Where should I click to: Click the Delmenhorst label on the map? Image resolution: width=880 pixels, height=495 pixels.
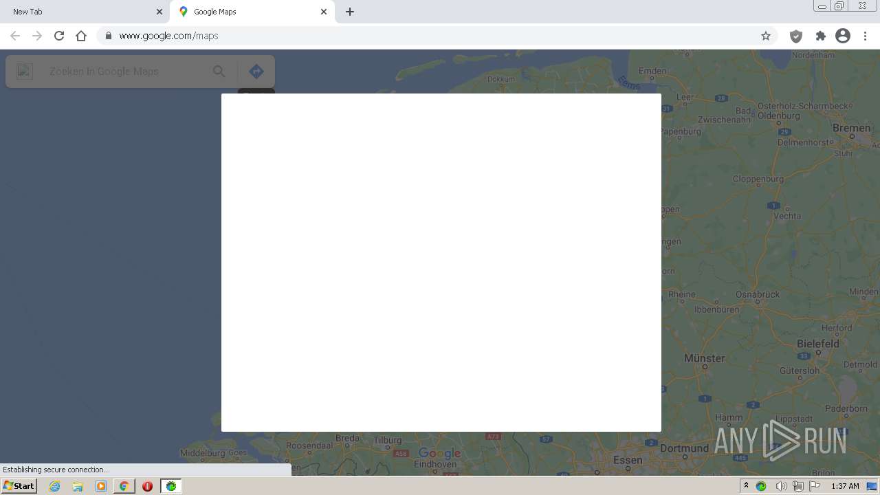(804, 143)
